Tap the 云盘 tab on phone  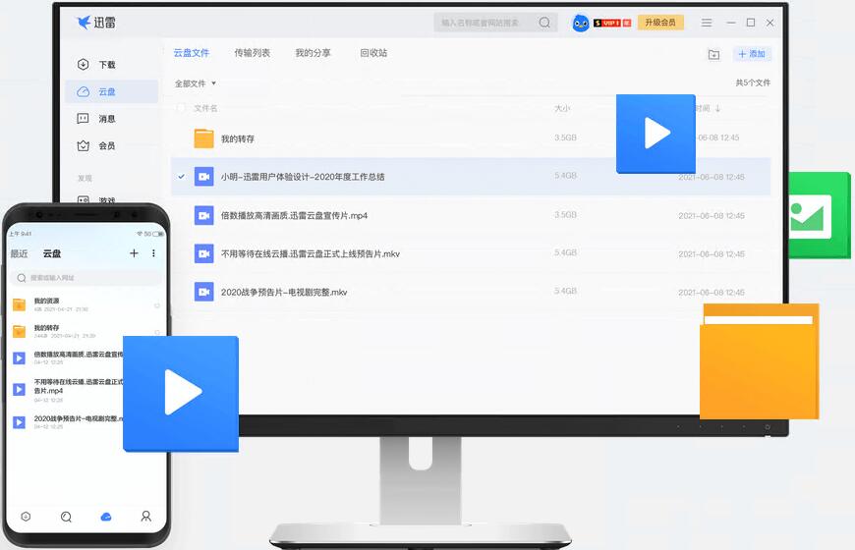click(52, 253)
